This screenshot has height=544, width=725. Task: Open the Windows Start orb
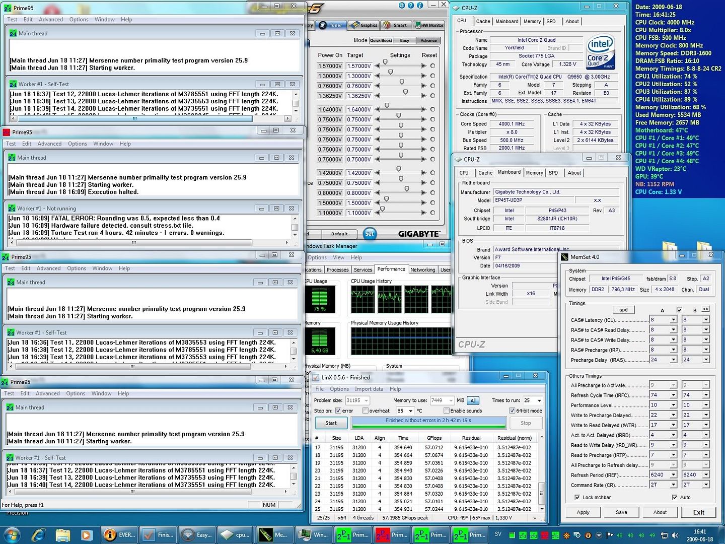tap(11, 534)
